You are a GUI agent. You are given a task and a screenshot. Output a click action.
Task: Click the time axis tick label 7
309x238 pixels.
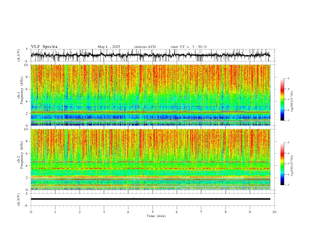[x=201, y=212]
